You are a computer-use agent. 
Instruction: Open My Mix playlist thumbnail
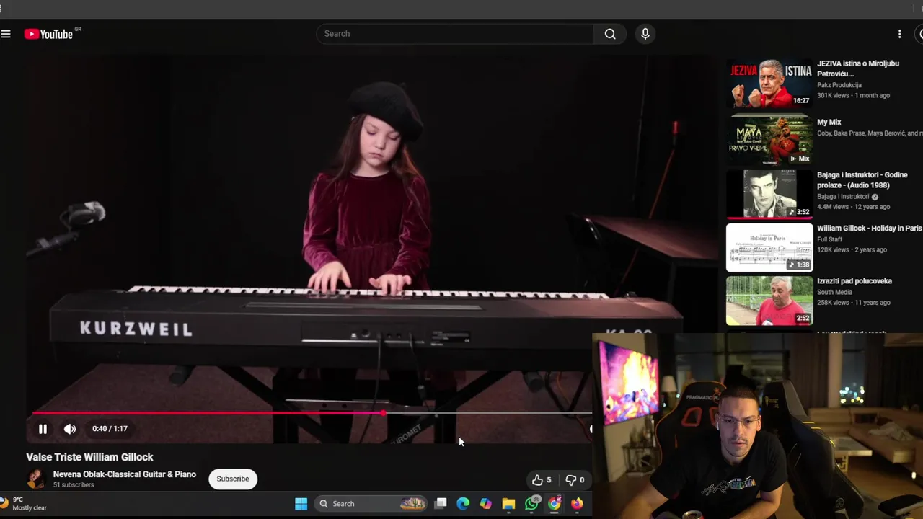(769, 140)
